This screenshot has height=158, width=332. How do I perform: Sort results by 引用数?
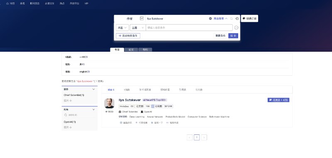(182, 90)
